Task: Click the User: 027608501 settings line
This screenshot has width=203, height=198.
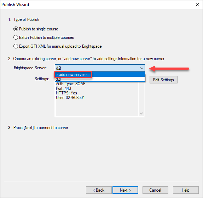Action: tap(70, 98)
